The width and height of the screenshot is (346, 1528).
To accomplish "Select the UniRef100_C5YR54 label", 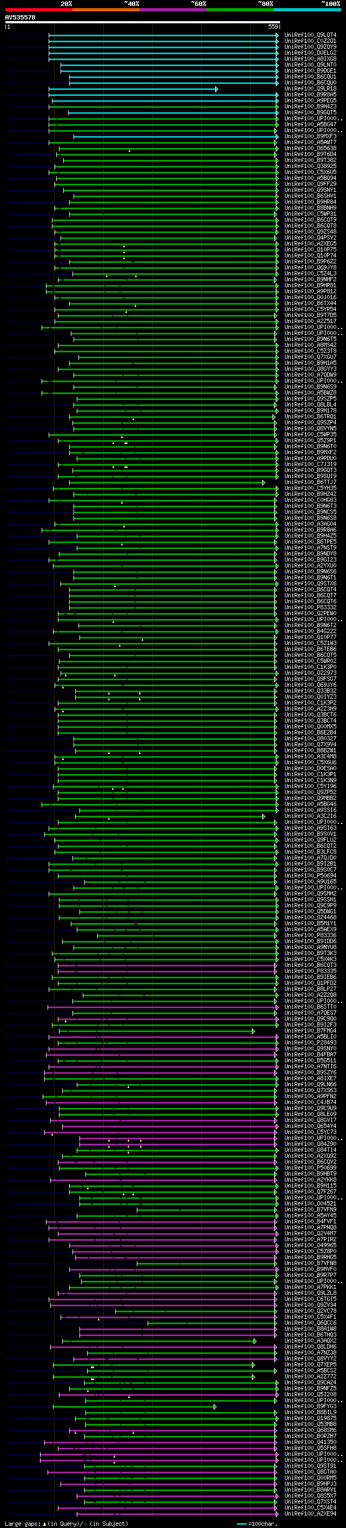I will click(x=310, y=309).
